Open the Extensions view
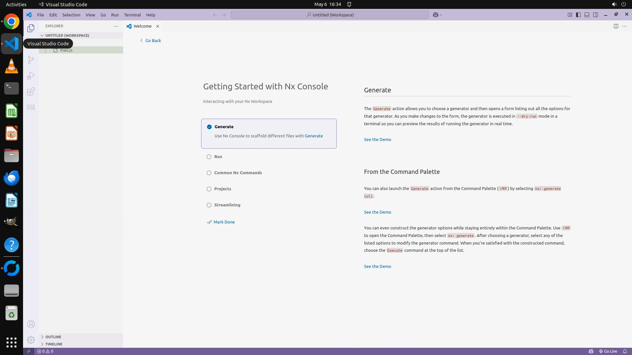Viewport: 632px width, 355px height. tap(31, 91)
